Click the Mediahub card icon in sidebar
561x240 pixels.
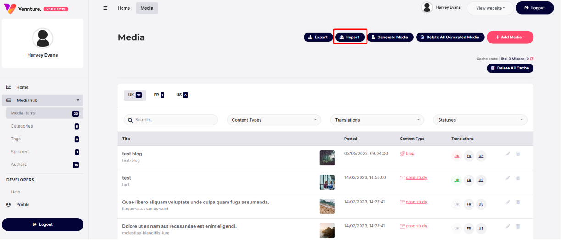[x=9, y=100]
